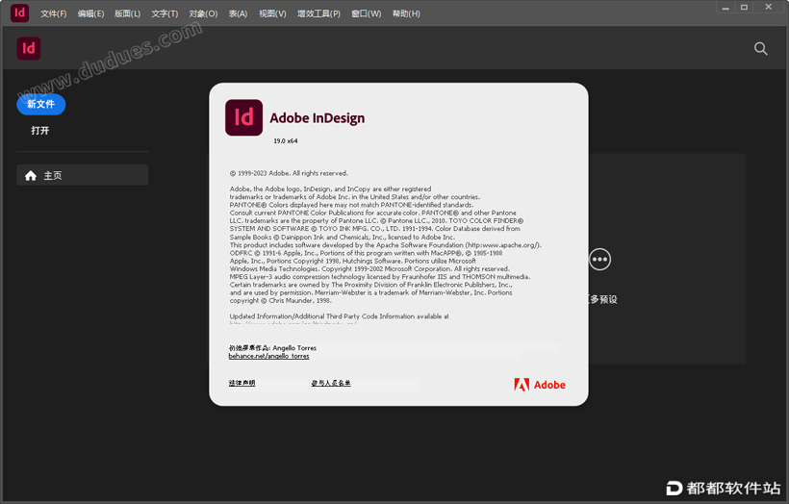
Task: Click the 更多预设 label
Action: [603, 300]
